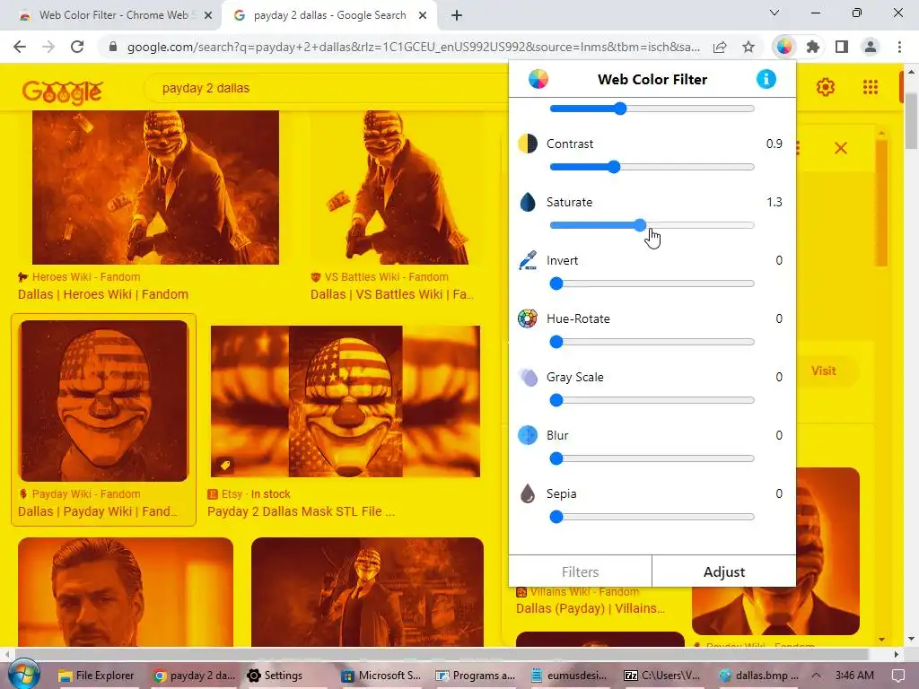919x689 pixels.
Task: Click the Chrome address bar URL
Action: point(413,47)
